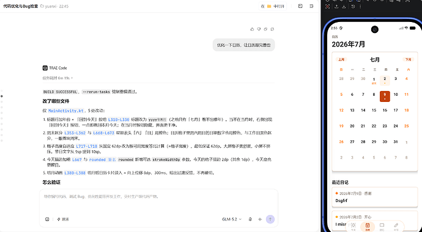Click the red screenshot capture icon in the emulator toolbar
Viewport: 422px width, 232px height.
click(328, 7)
